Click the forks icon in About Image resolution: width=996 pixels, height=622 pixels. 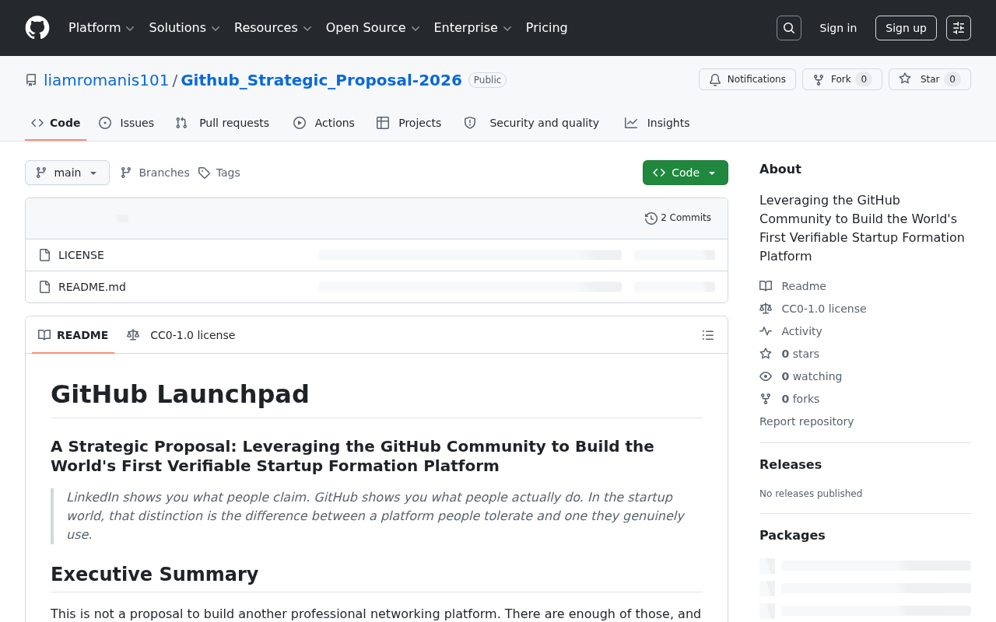pos(766,399)
